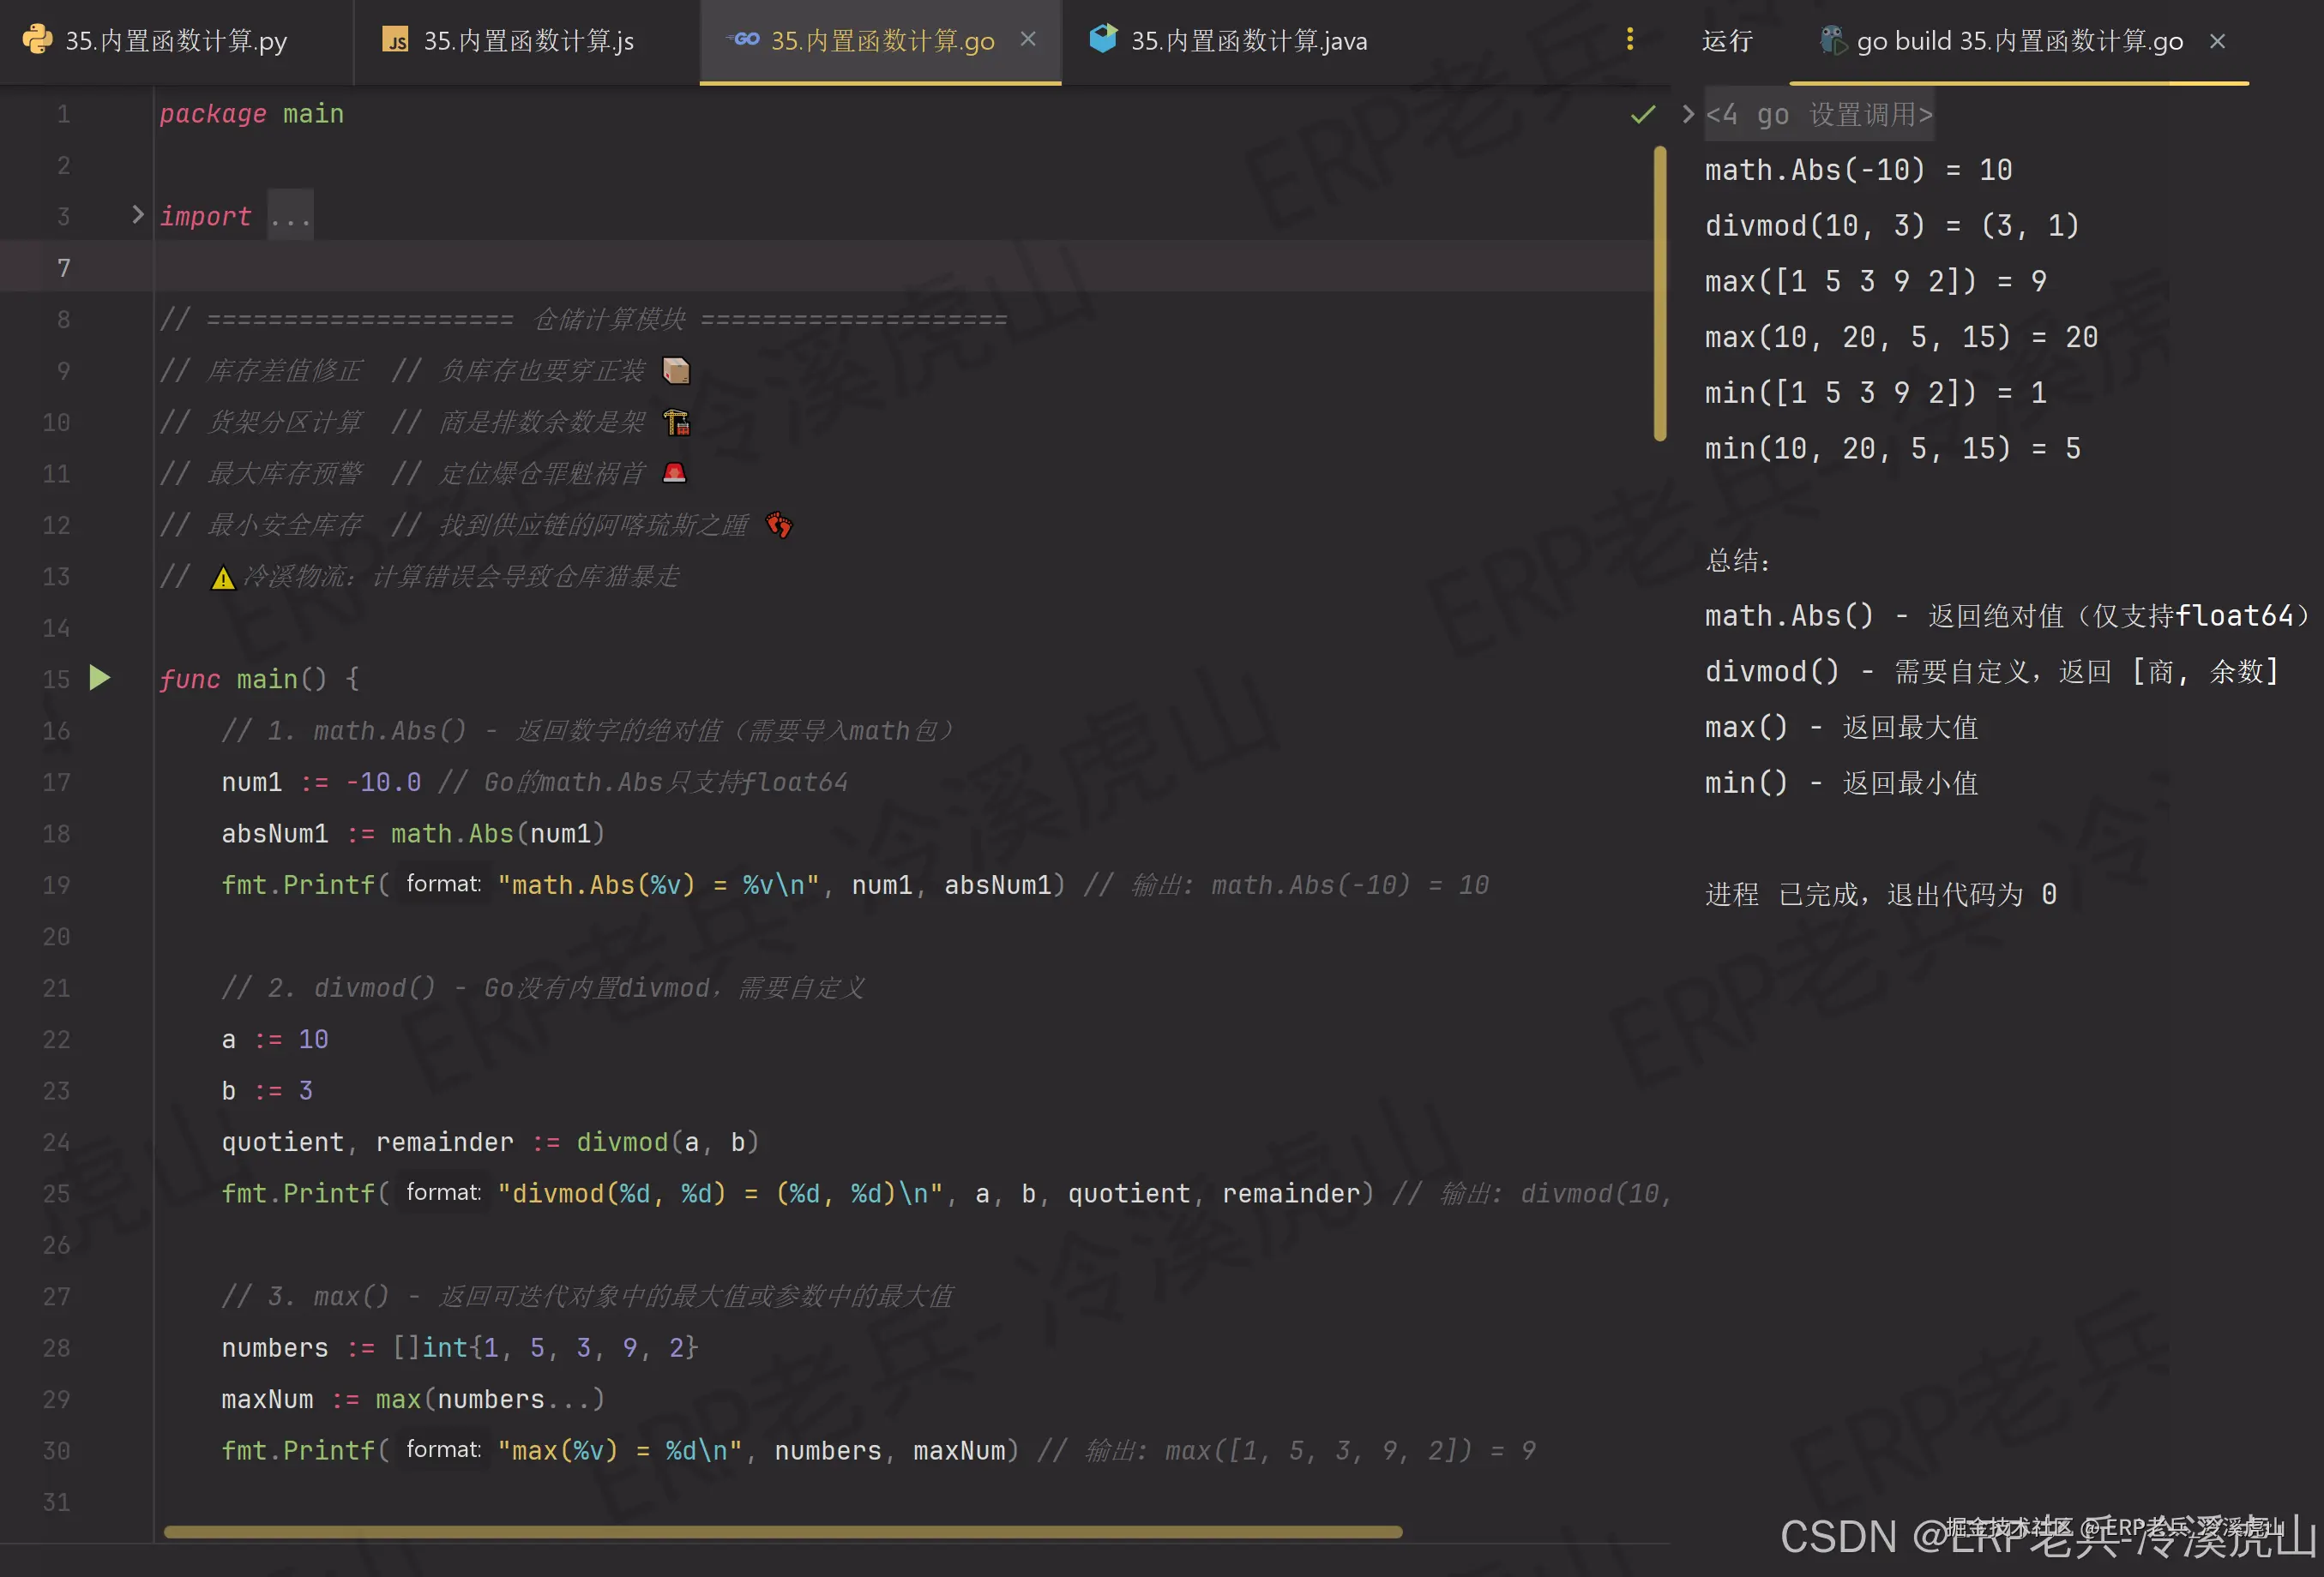Click the JS file icon on second tab
Viewport: 2324px width, 1577px height.
click(x=396, y=40)
